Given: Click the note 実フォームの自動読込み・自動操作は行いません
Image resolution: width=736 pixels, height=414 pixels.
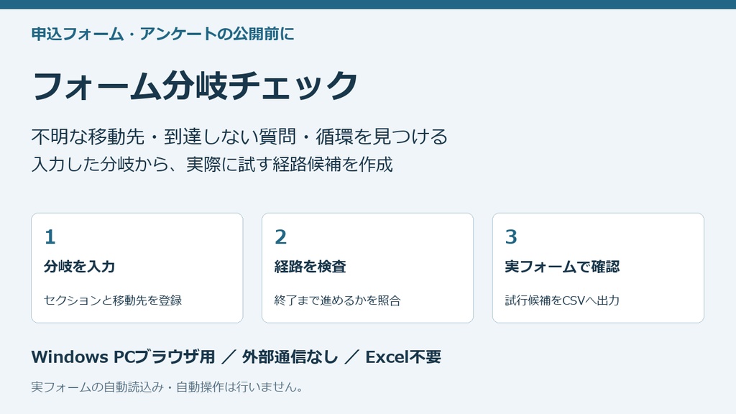Looking at the screenshot, I should pyautogui.click(x=167, y=387).
